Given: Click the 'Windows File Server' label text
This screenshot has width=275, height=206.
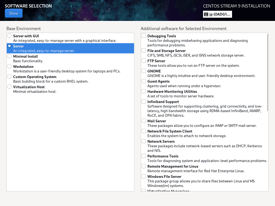Looking at the screenshot, I should [x=164, y=176].
